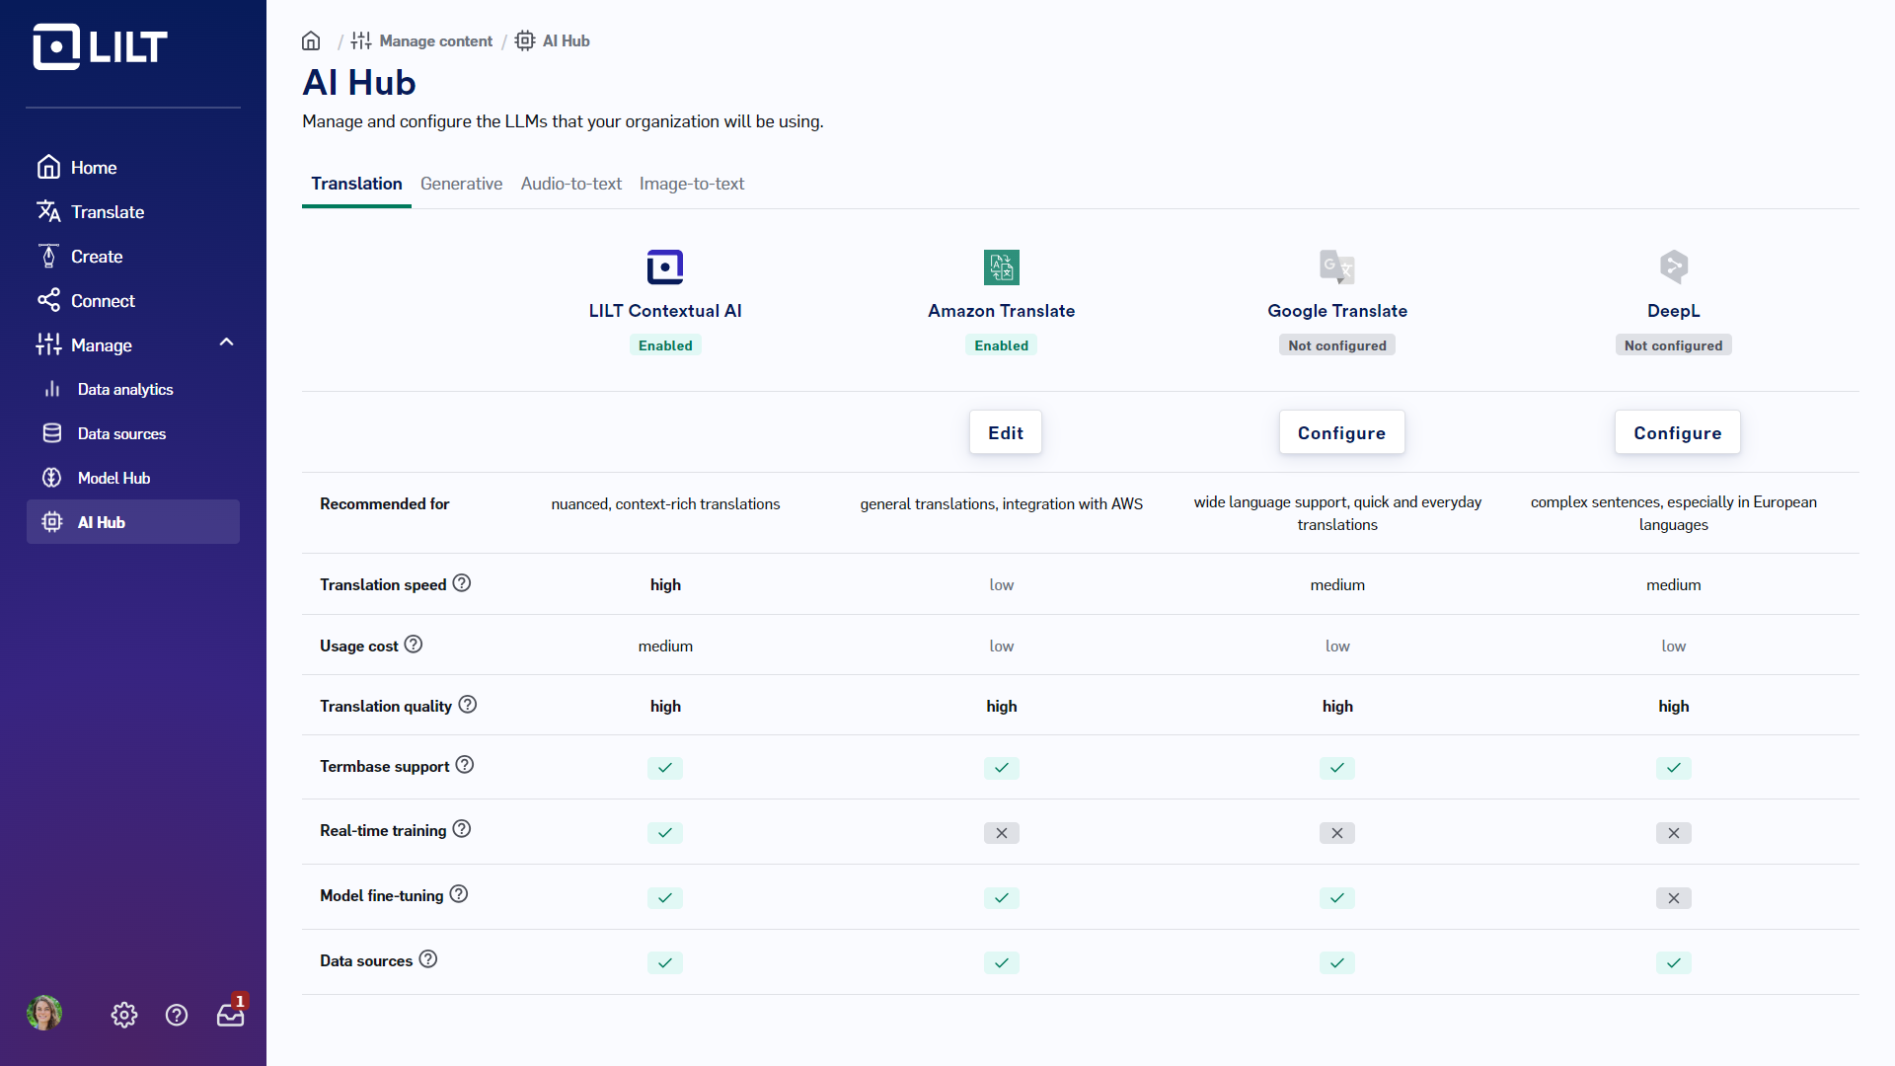1895x1066 pixels.
Task: Click the LILT Contextual AI logo icon
Action: (x=665, y=267)
